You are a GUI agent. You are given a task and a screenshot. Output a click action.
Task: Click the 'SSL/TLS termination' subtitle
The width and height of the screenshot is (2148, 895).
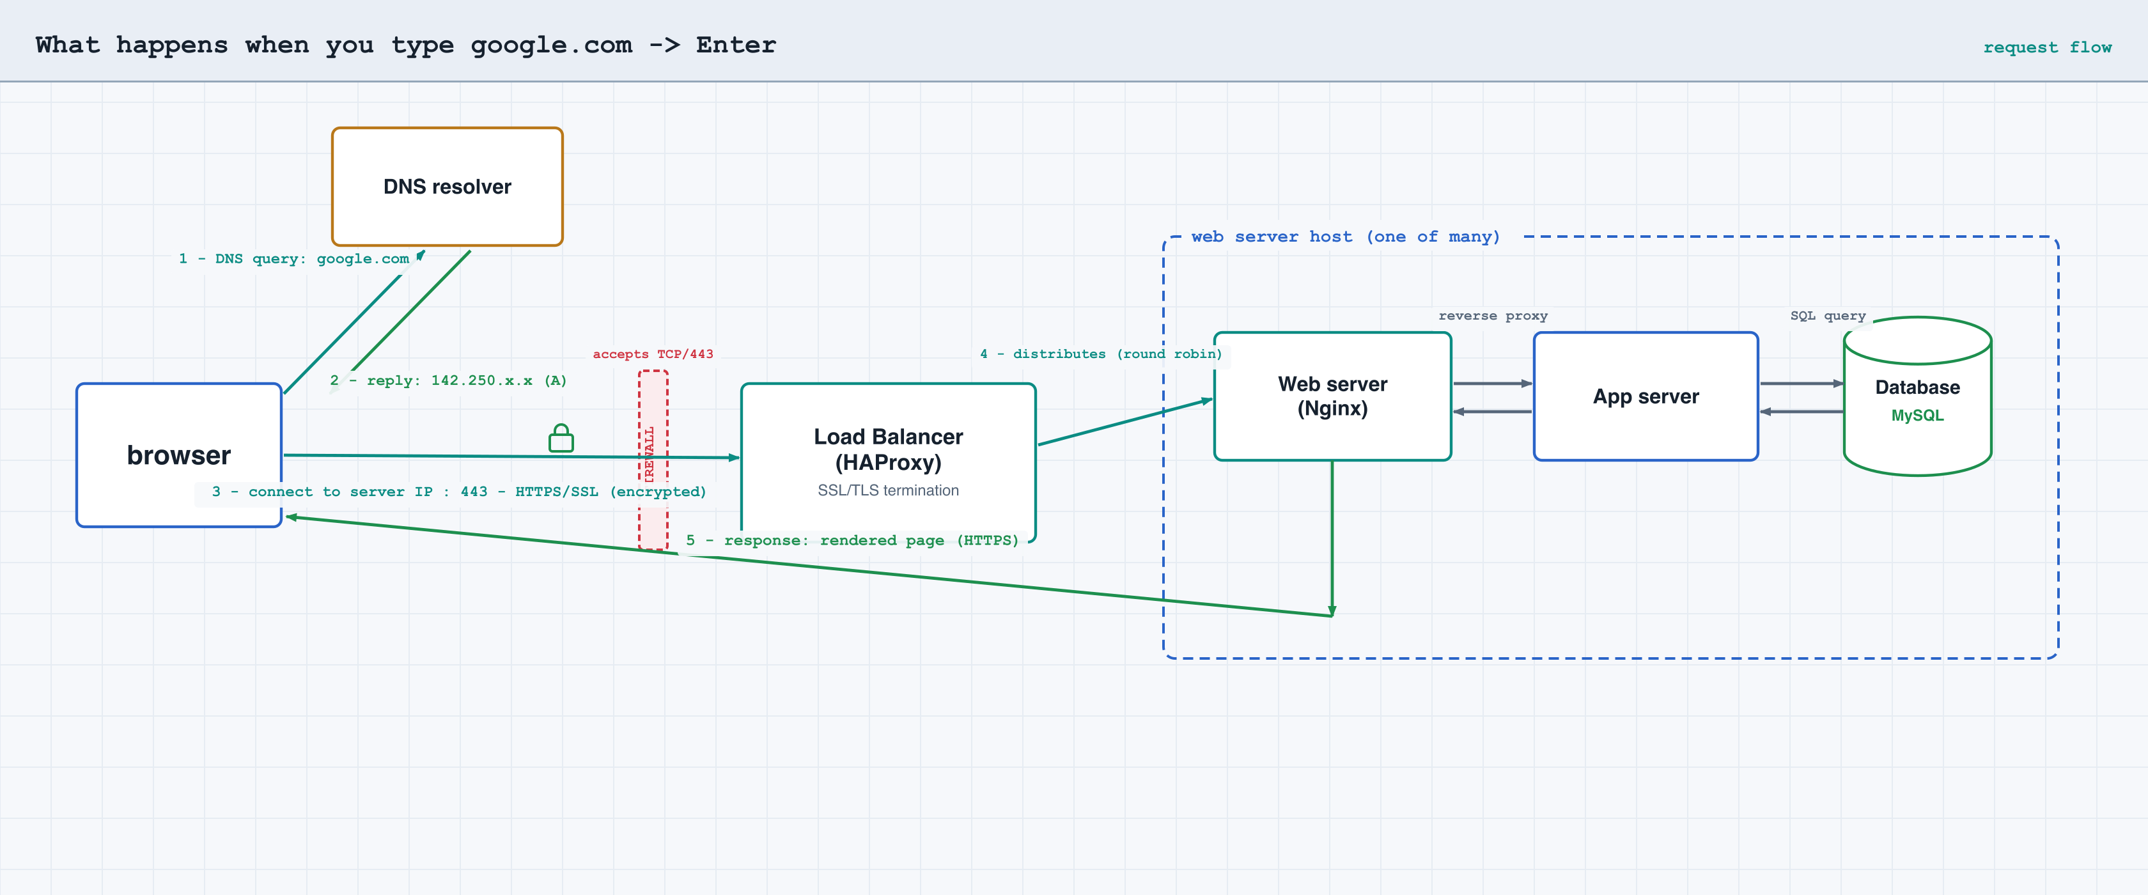pos(888,490)
